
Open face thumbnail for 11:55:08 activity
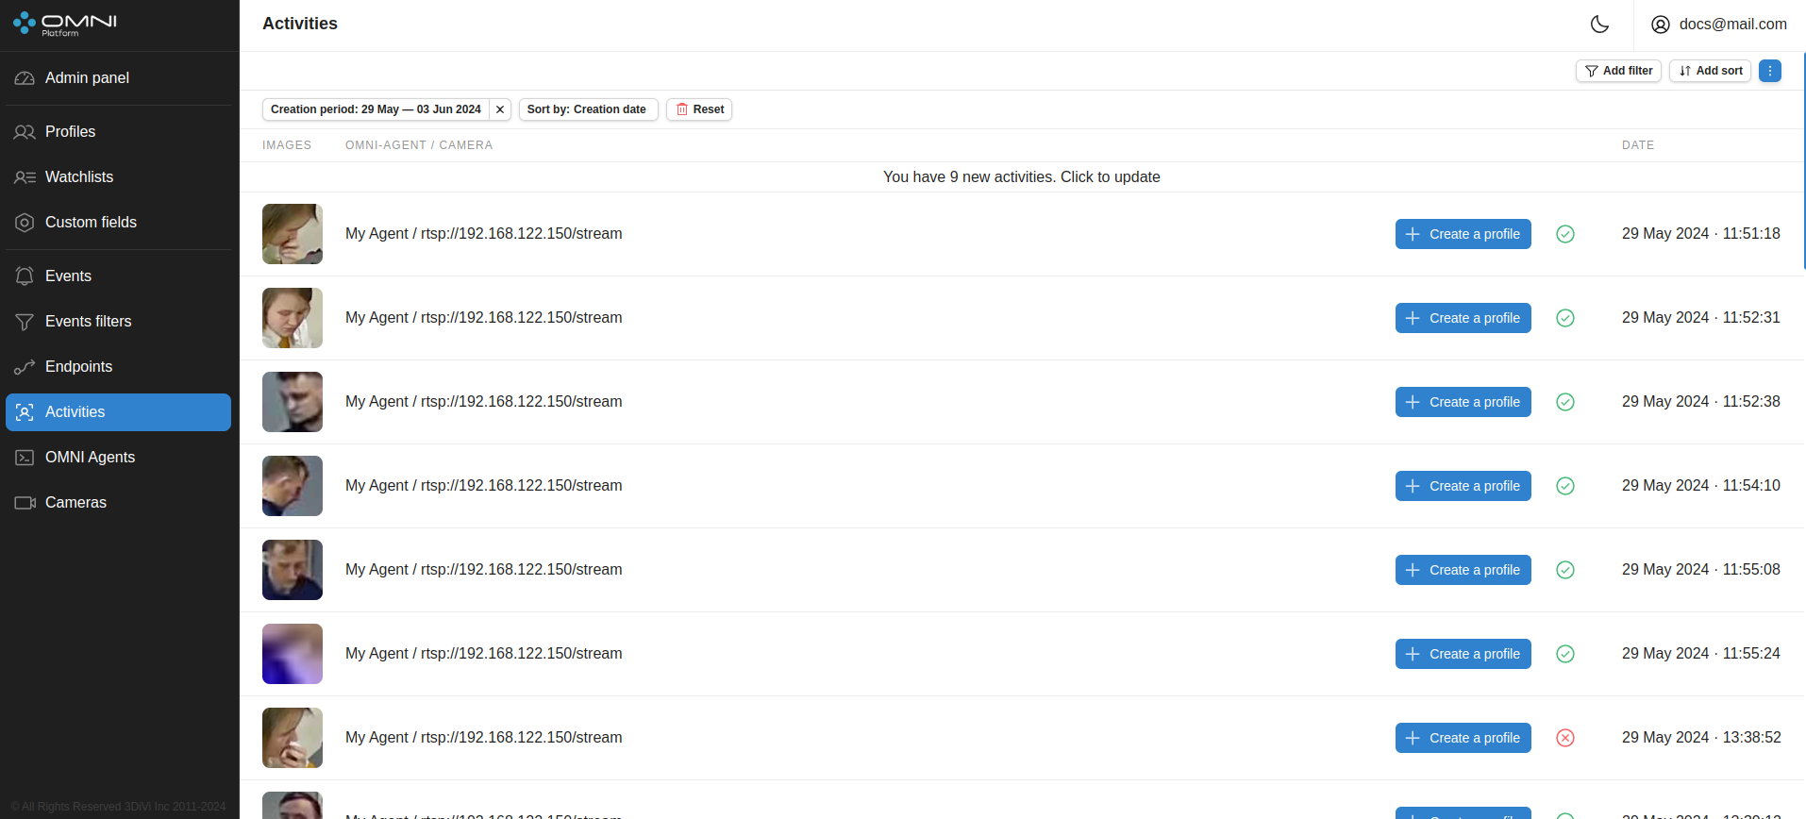(293, 570)
